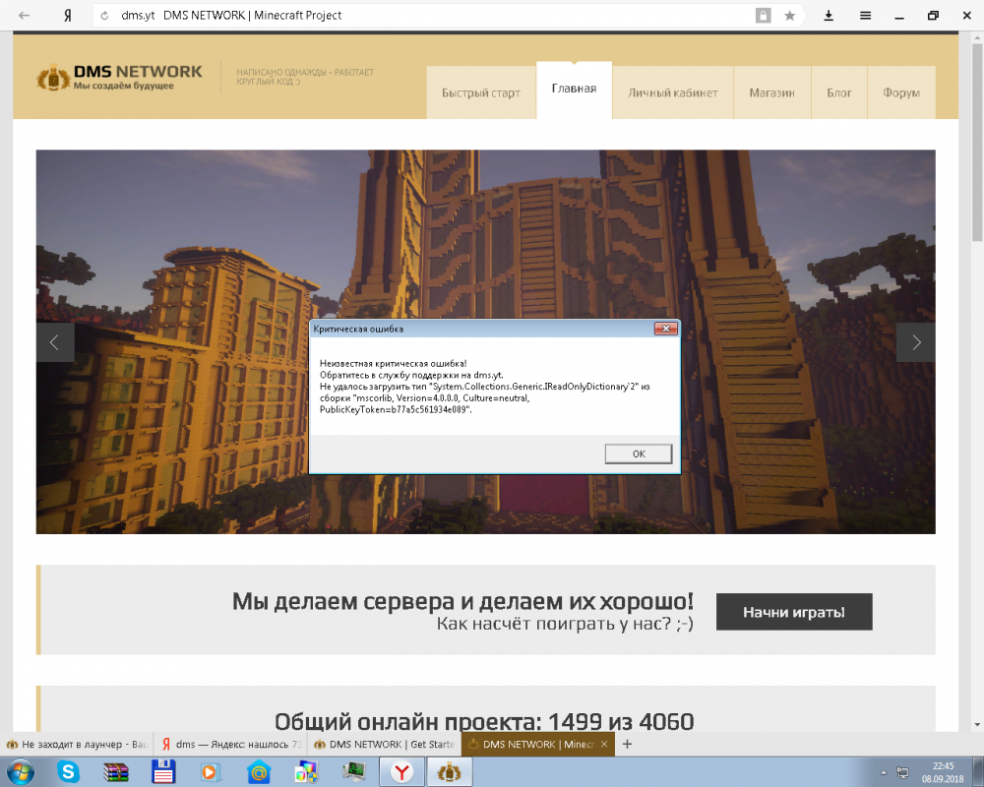Open the browser hamburger menu
This screenshot has height=787, width=984.
pos(866,16)
